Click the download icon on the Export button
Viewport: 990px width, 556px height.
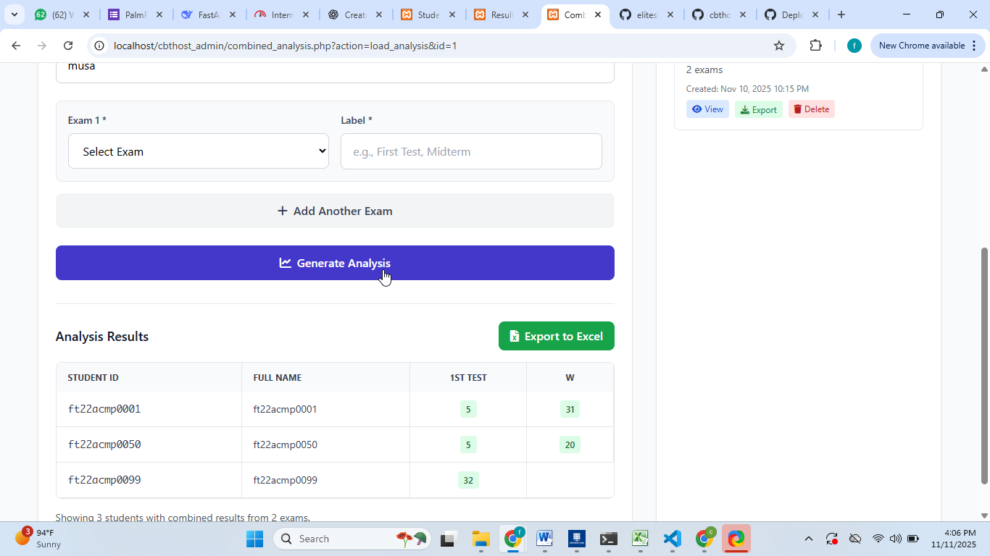click(x=745, y=110)
